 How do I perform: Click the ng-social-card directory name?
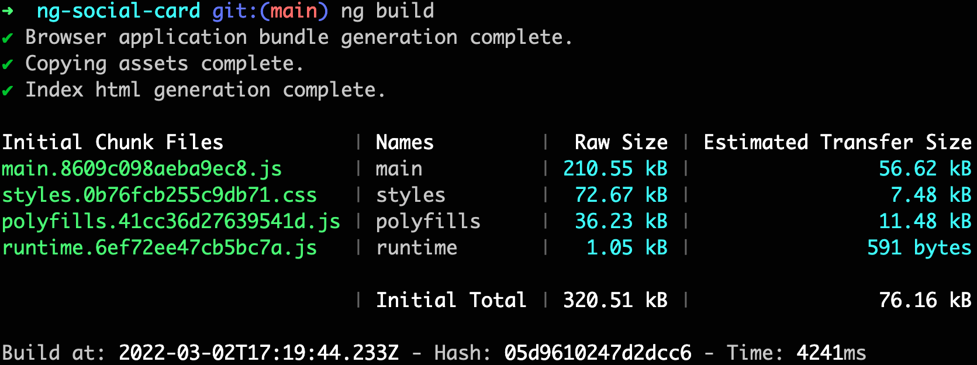119,11
